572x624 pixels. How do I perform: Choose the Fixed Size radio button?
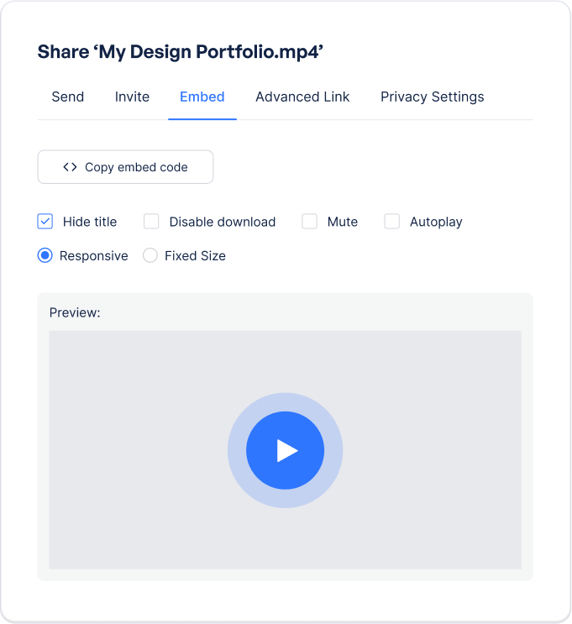tap(150, 256)
